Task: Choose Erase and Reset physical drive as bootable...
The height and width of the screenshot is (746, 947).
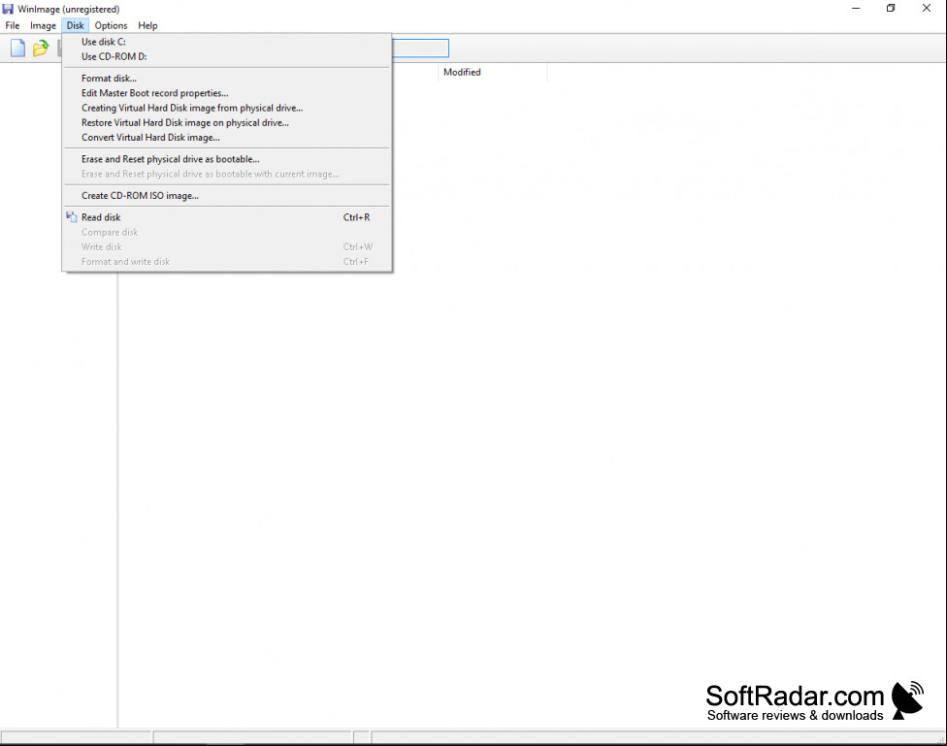Action: [x=227, y=159]
